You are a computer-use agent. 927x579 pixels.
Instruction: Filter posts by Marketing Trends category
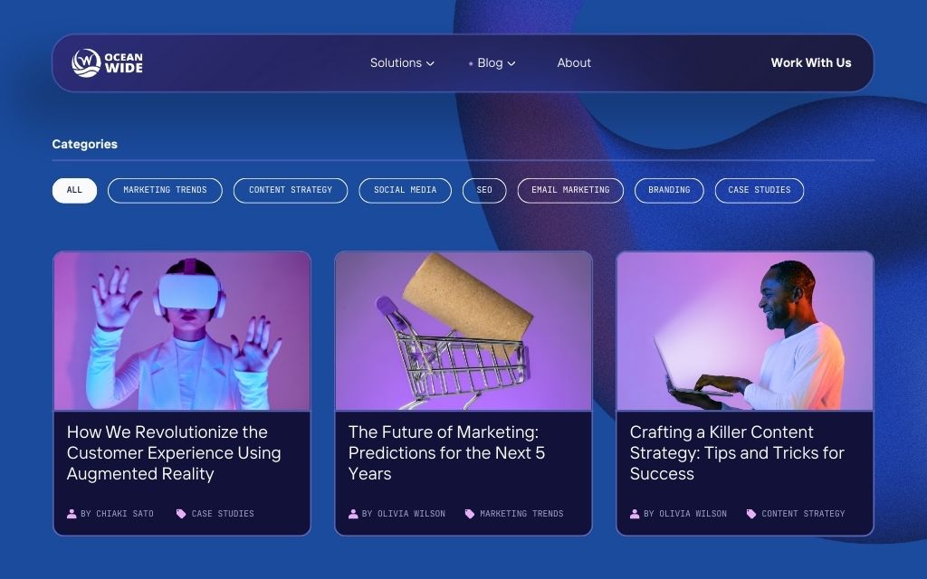click(165, 190)
